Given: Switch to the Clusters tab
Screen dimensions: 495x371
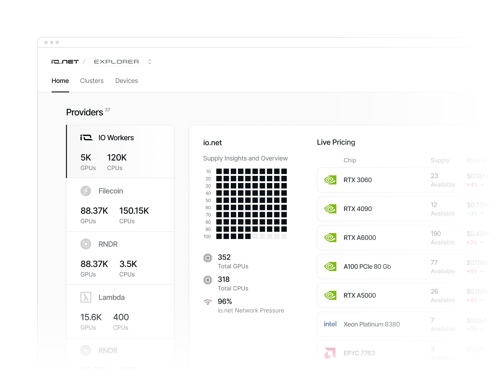Looking at the screenshot, I should click(92, 81).
